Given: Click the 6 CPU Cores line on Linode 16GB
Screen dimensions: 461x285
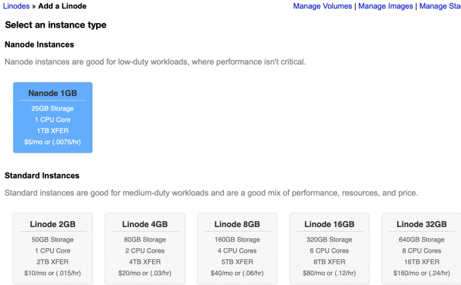Looking at the screenshot, I should point(329,251).
